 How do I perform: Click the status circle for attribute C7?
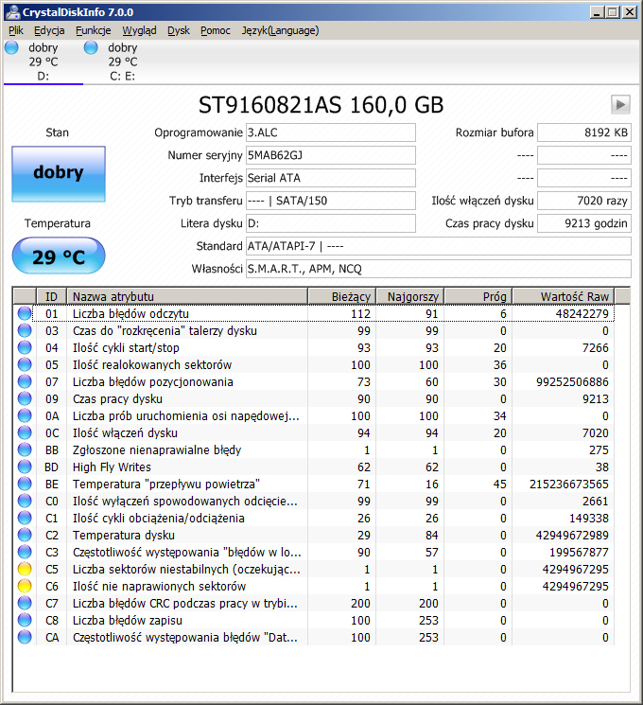25,604
